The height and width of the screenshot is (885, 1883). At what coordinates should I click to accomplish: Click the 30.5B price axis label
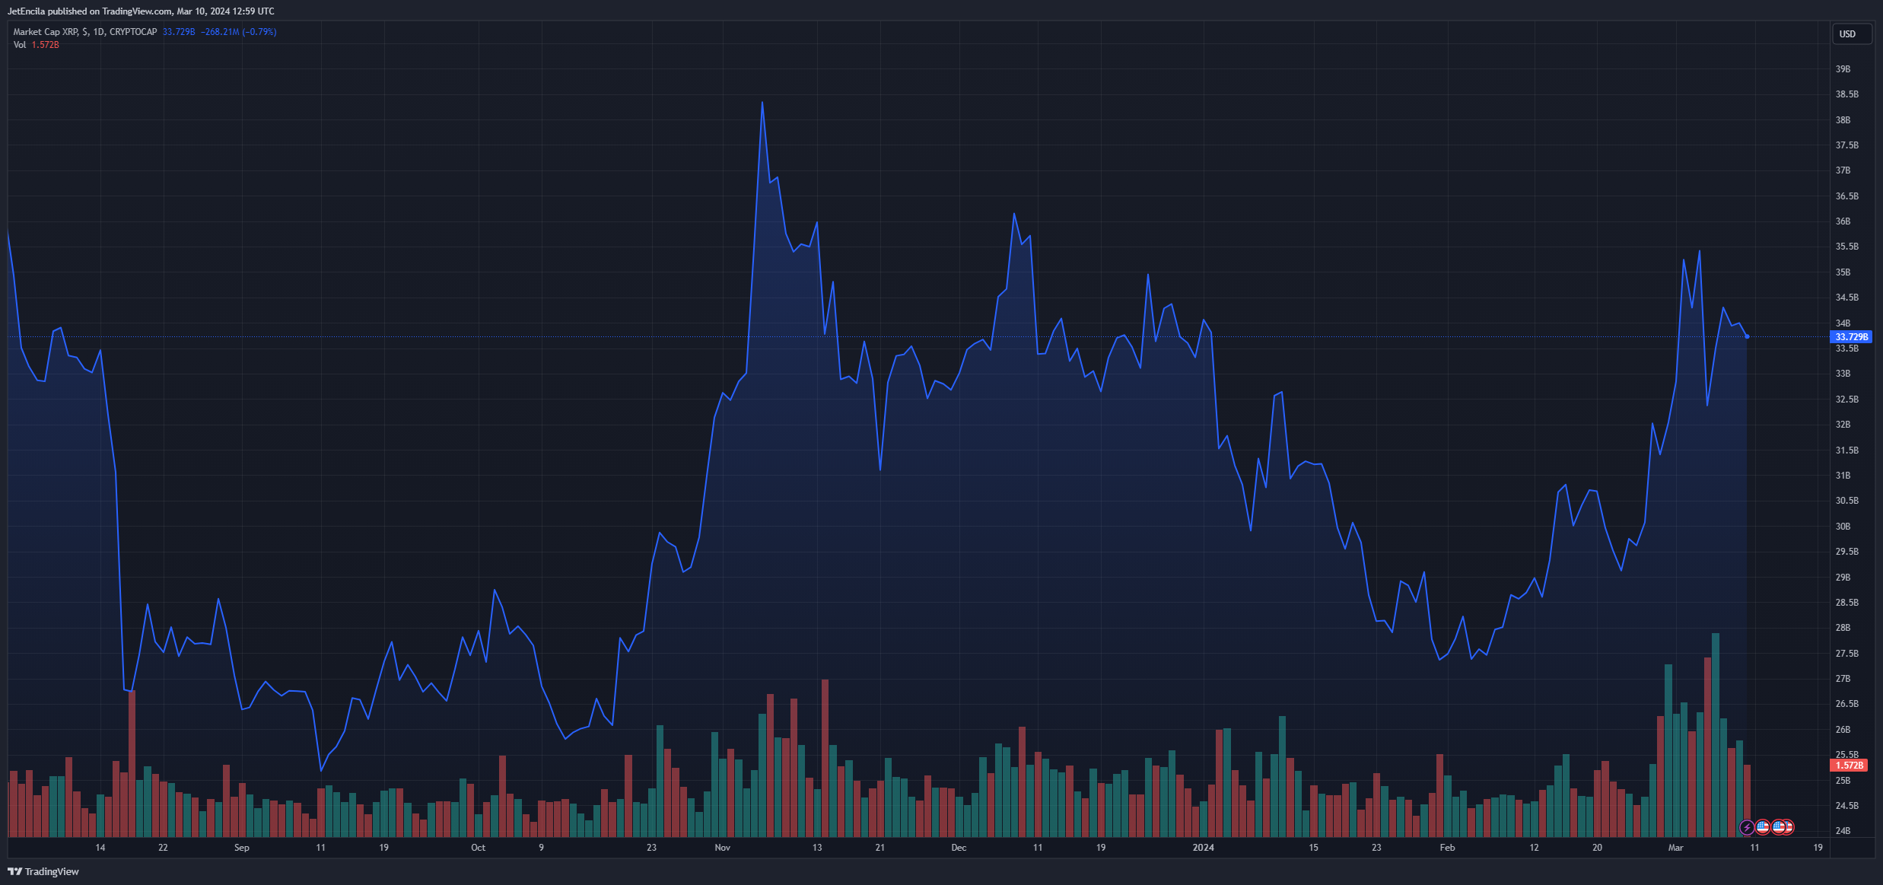(x=1846, y=501)
